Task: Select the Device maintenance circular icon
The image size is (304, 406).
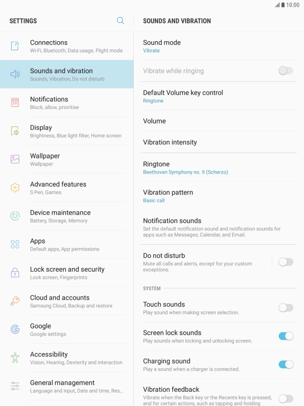Action: coord(15,216)
